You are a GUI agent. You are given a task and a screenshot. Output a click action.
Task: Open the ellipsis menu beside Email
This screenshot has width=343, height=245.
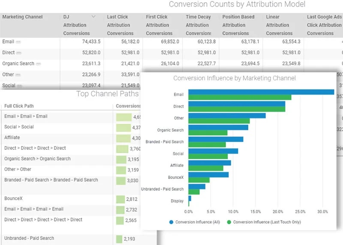18,42
